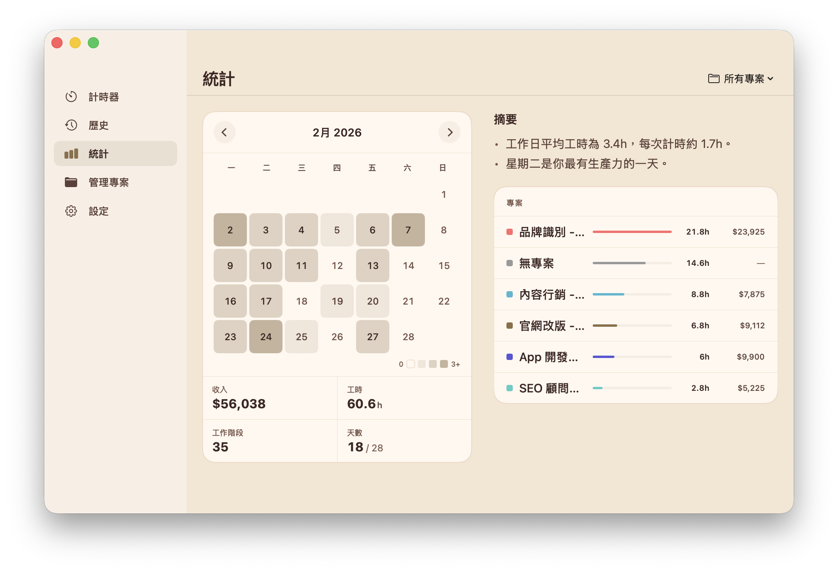Click the 3+ heatmap legend square

(443, 364)
